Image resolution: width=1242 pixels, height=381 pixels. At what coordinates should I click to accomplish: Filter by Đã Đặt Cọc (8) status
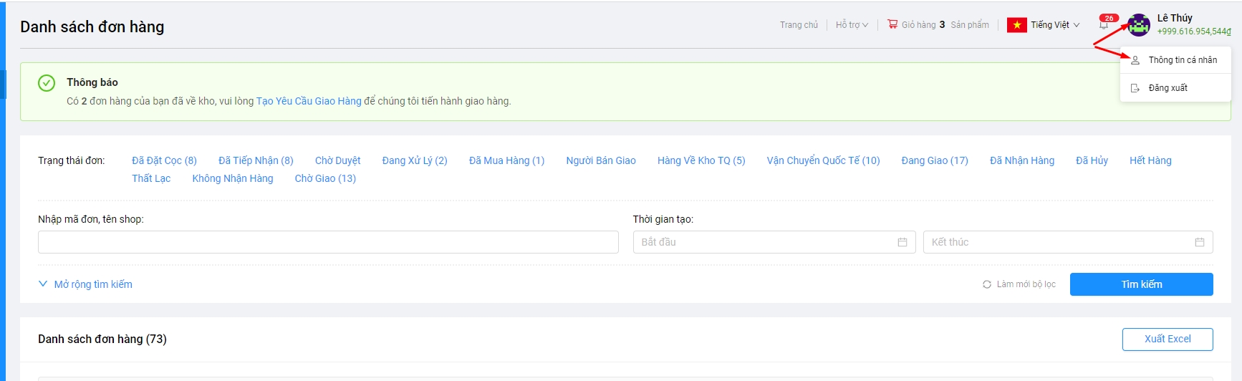click(164, 160)
